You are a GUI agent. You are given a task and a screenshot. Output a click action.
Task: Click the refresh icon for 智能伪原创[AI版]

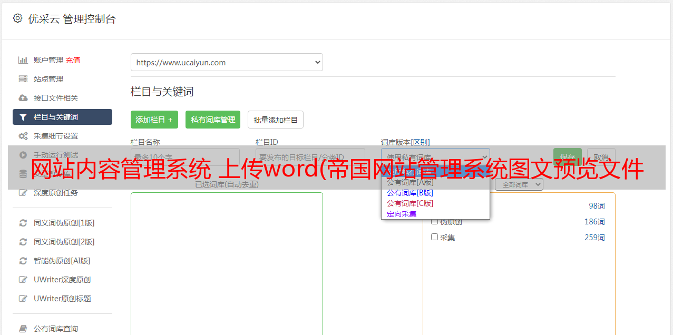(x=23, y=261)
